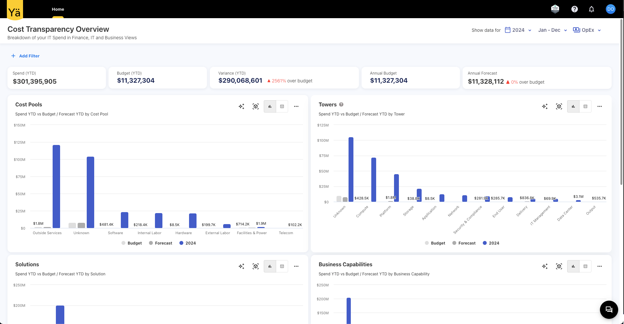
Task: Open the DO user profile menu
Action: click(x=611, y=9)
